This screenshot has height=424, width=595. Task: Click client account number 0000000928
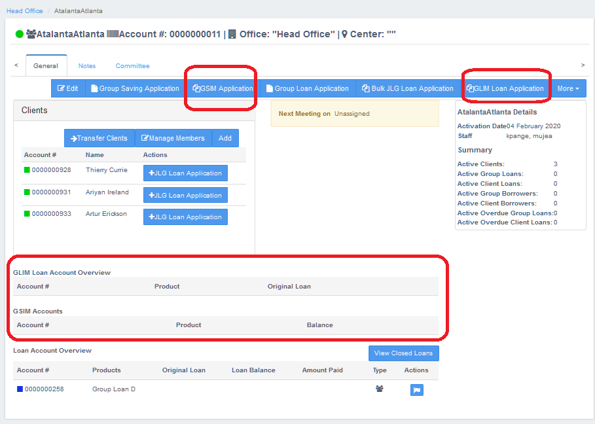pos(51,170)
